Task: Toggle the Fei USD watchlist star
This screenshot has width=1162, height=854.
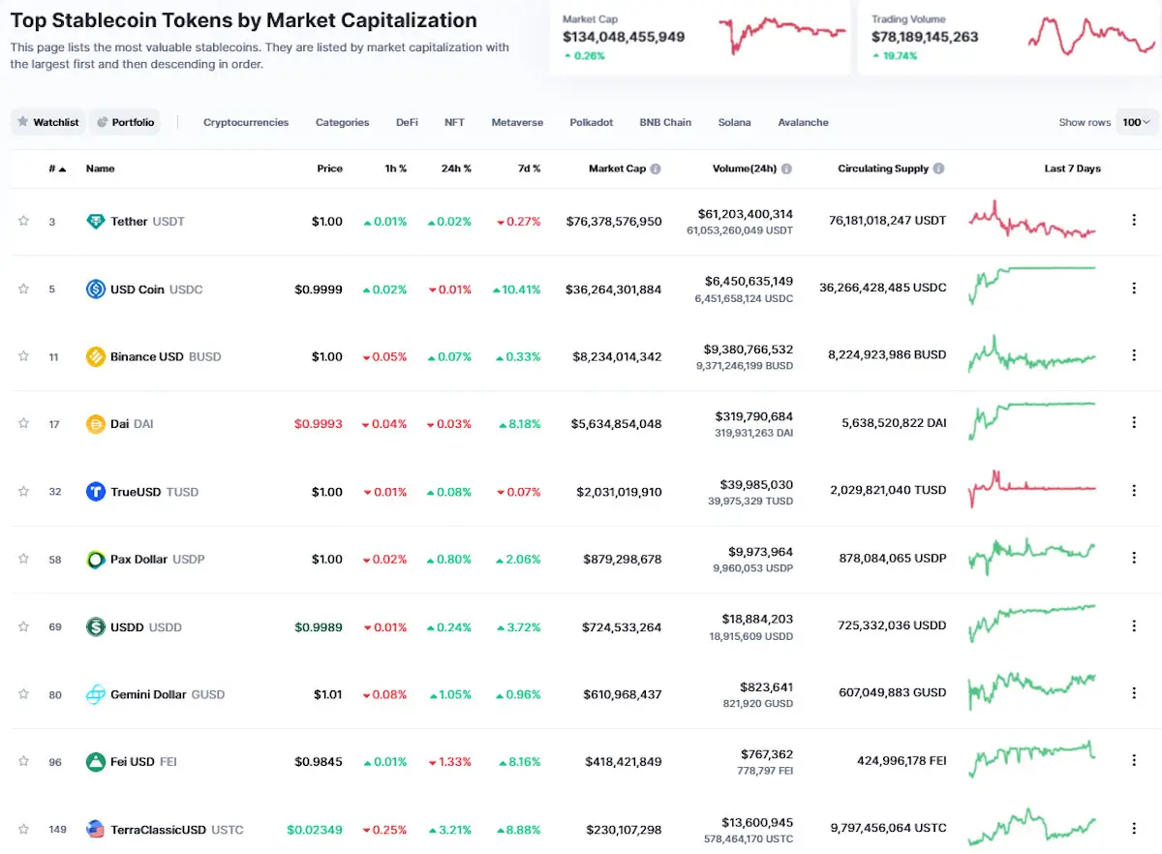Action: pyautogui.click(x=23, y=761)
